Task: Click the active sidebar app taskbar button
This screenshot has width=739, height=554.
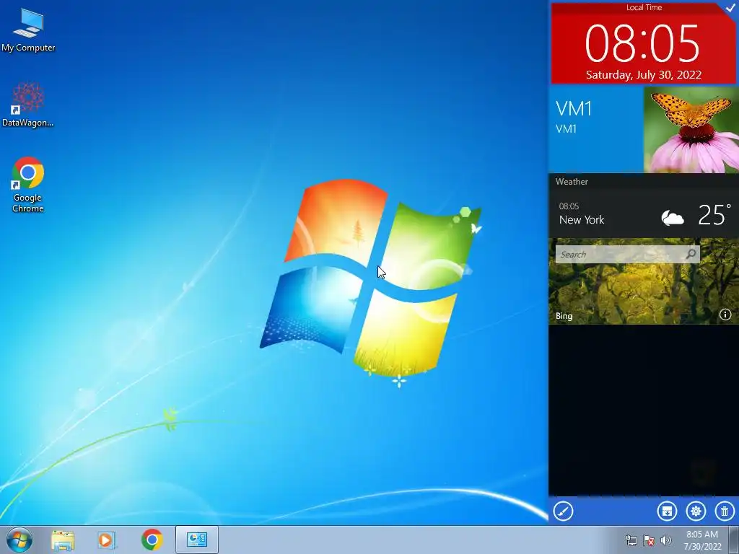Action: [x=197, y=540]
